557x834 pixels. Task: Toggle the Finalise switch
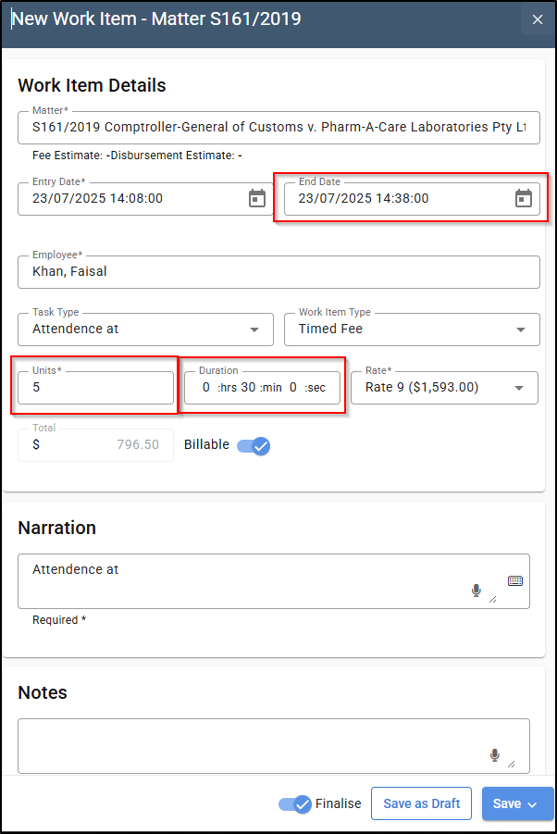[295, 803]
